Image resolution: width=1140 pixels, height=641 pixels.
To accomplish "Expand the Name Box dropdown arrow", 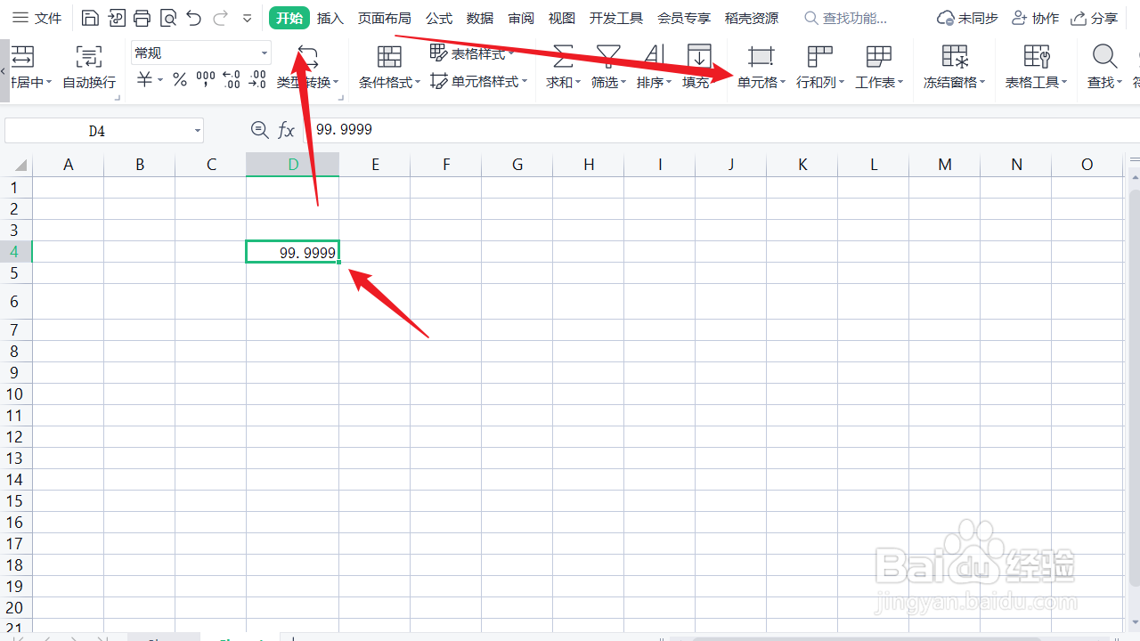I will 197,131.
